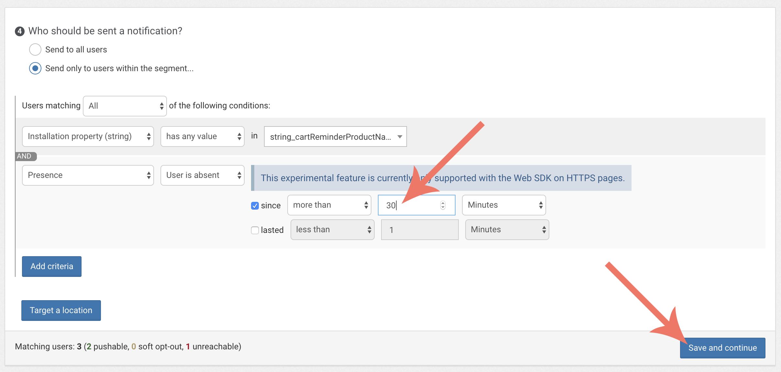Click the 'Add criteria' button

pyautogui.click(x=52, y=266)
